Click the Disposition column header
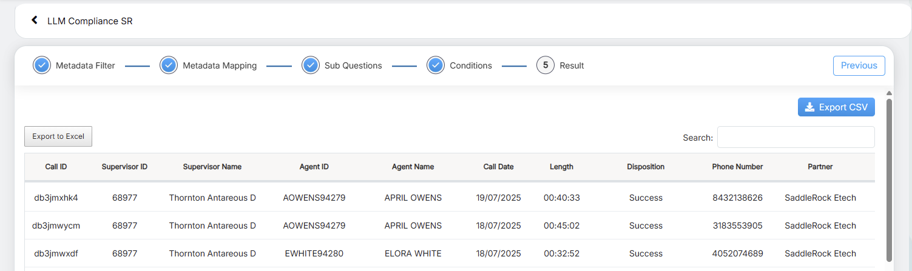 tap(646, 167)
